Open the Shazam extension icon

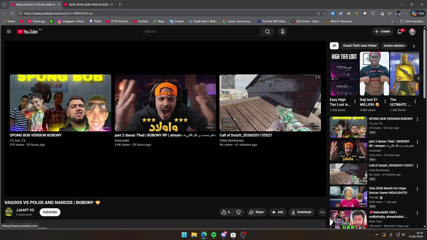coord(333,13)
